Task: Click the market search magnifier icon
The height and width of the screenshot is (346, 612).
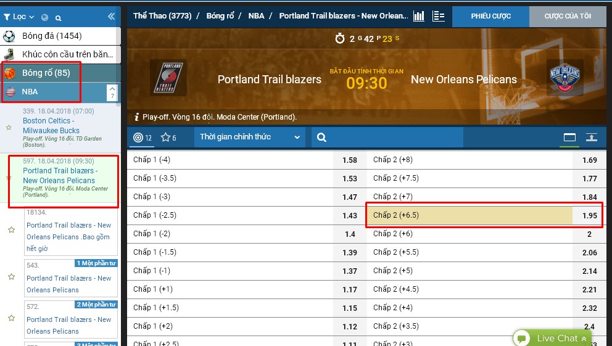Action: pos(321,138)
